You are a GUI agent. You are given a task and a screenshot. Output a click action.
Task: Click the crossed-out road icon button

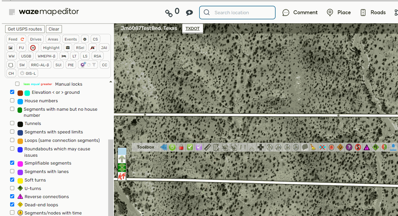point(93,47)
